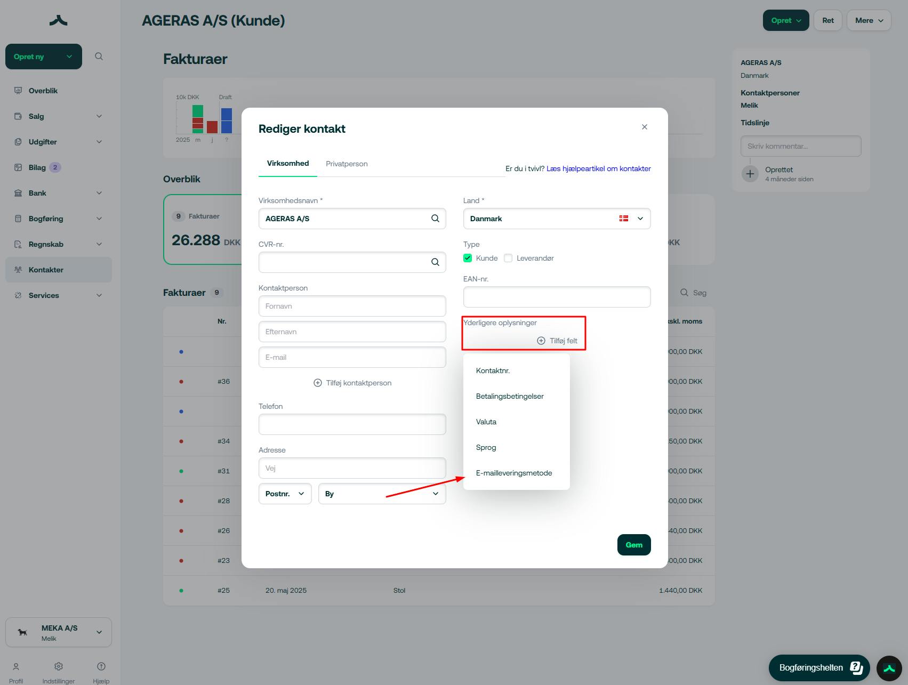Image resolution: width=908 pixels, height=685 pixels.
Task: Click the Vej address input field
Action: [352, 468]
